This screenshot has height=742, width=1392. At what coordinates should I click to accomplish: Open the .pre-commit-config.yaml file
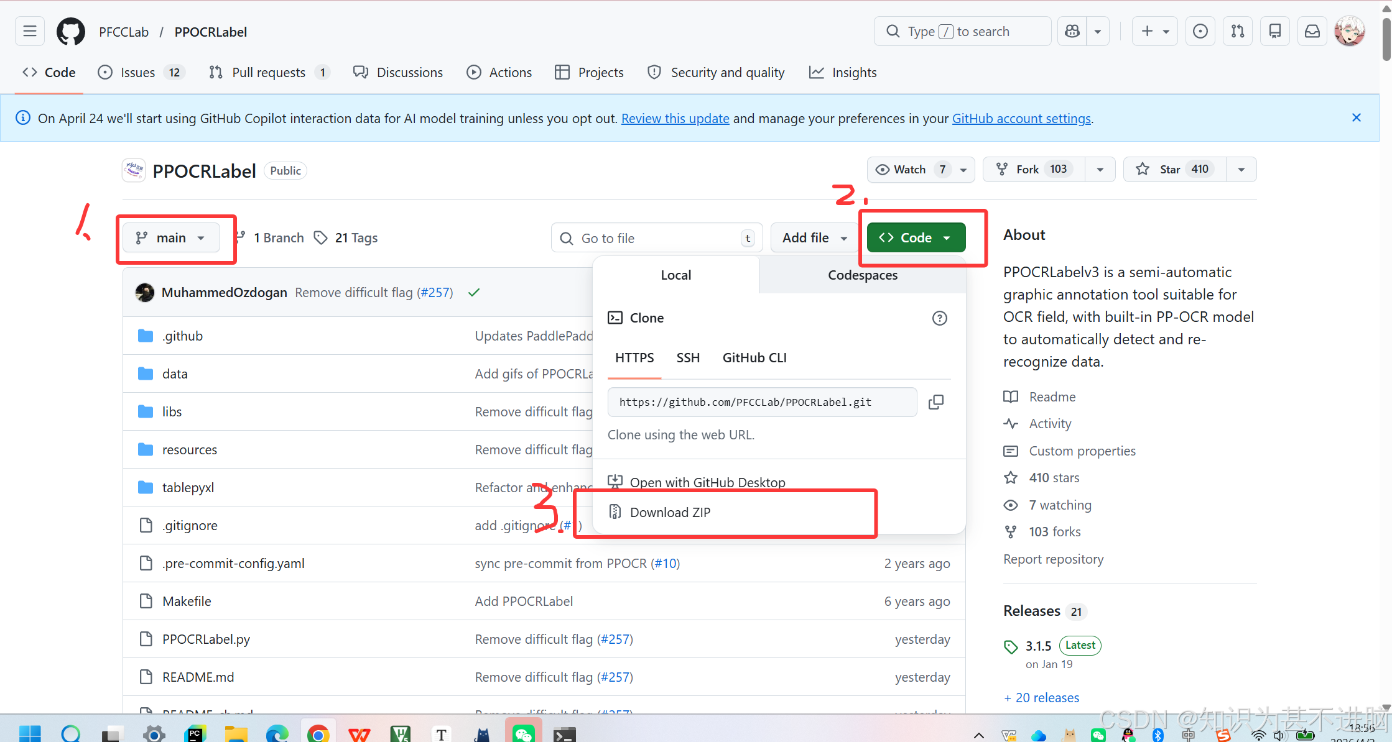point(234,564)
